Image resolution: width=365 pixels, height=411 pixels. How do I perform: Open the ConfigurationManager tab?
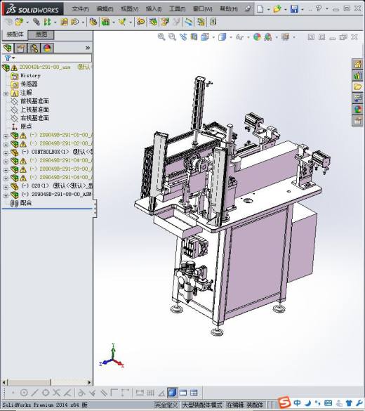pyautogui.click(x=34, y=48)
